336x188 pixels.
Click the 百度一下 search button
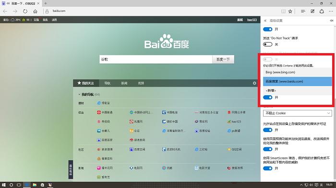point(223,59)
